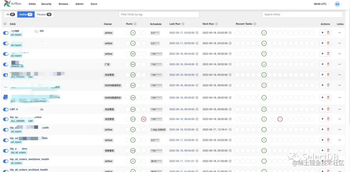Click the 销售看板 owner badge
Image resolution: width=350 pixels, height=172 pixels.
(x=110, y=151)
